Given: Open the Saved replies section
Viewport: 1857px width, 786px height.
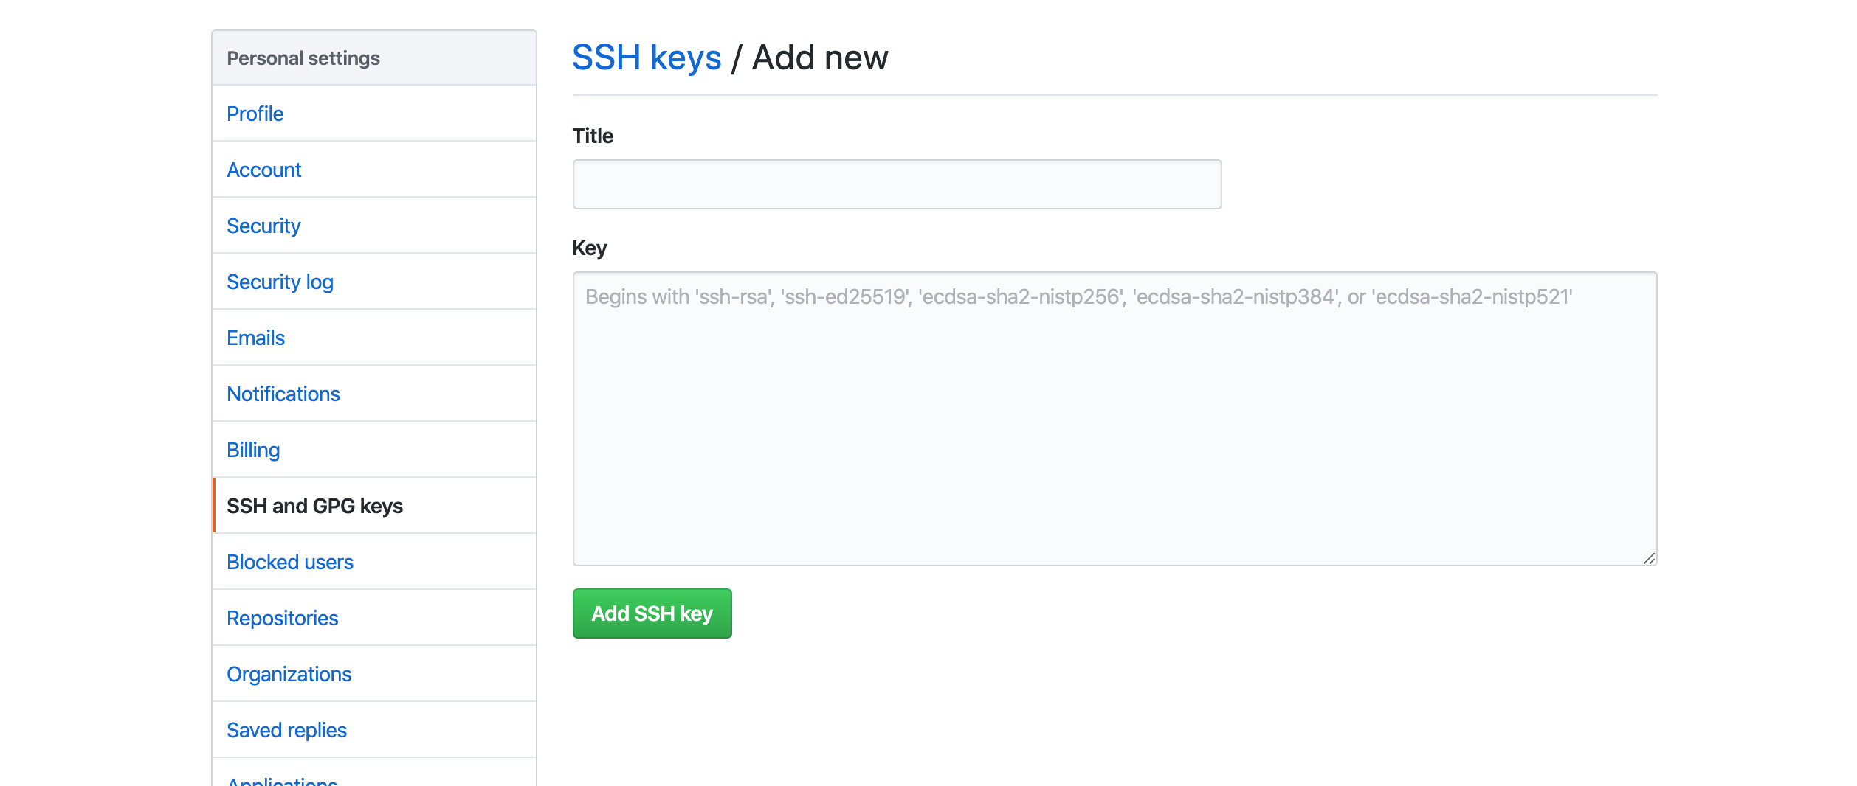Looking at the screenshot, I should (286, 729).
